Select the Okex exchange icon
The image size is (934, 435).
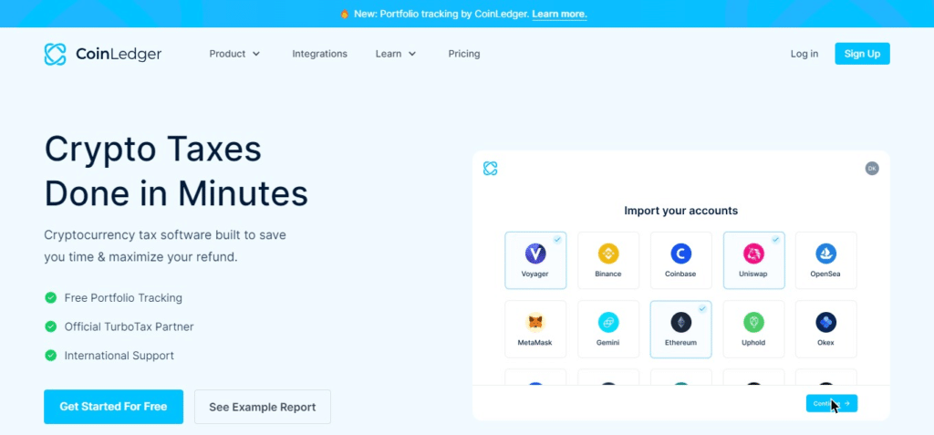pos(825,323)
